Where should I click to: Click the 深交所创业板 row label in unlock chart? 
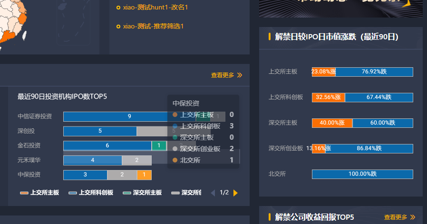(286, 148)
